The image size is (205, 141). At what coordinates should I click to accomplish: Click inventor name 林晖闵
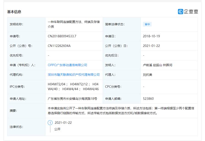tap(168, 65)
